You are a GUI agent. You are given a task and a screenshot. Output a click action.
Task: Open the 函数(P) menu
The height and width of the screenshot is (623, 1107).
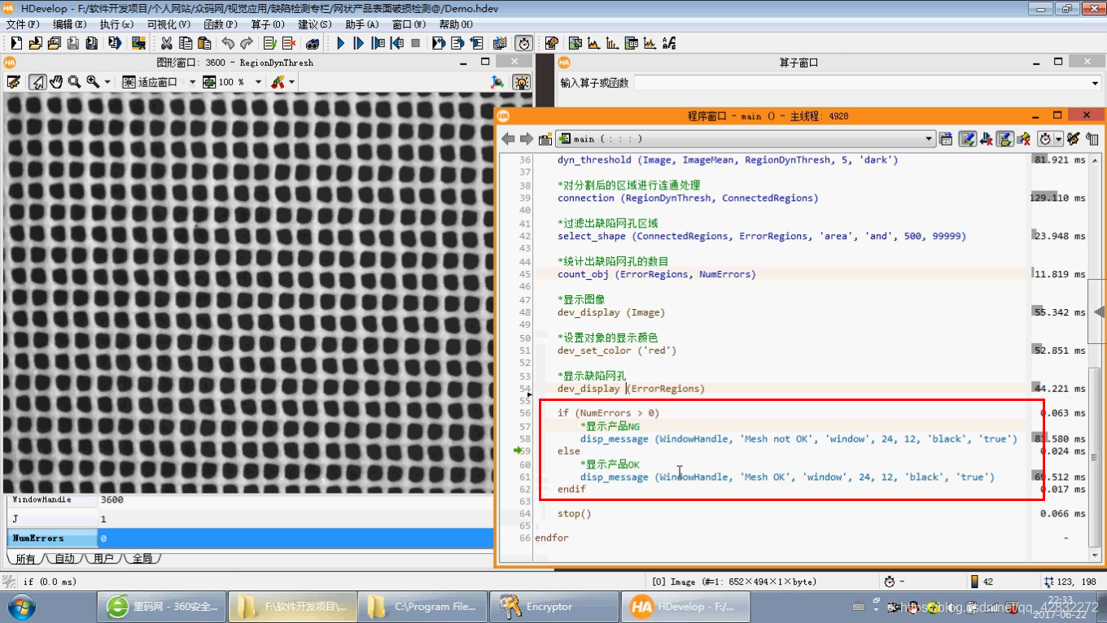[221, 24]
